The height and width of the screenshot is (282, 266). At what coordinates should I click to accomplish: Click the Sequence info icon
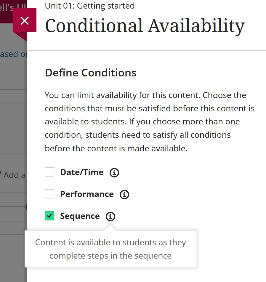click(x=110, y=217)
